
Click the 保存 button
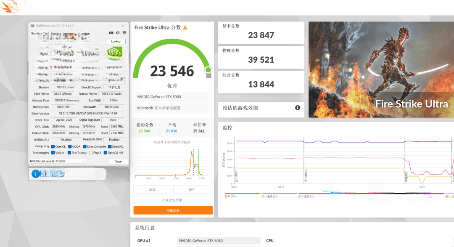click(x=192, y=190)
